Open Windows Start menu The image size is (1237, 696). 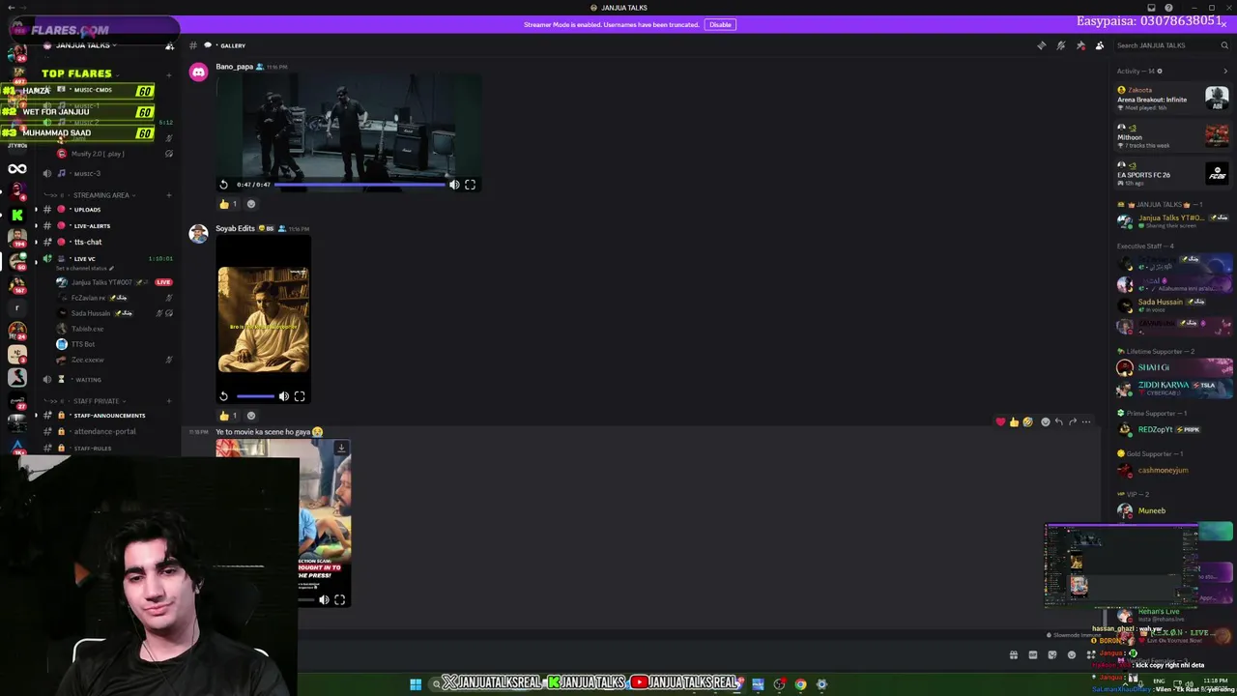(416, 684)
